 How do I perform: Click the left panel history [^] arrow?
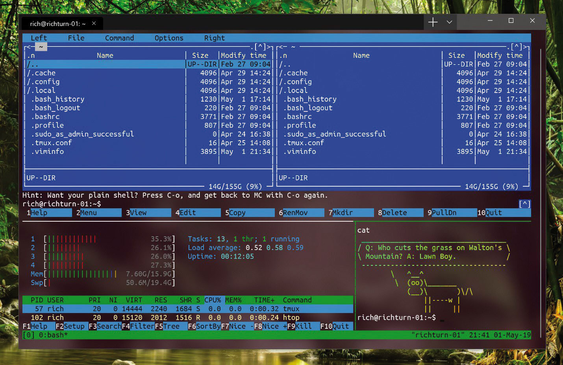pos(261,47)
